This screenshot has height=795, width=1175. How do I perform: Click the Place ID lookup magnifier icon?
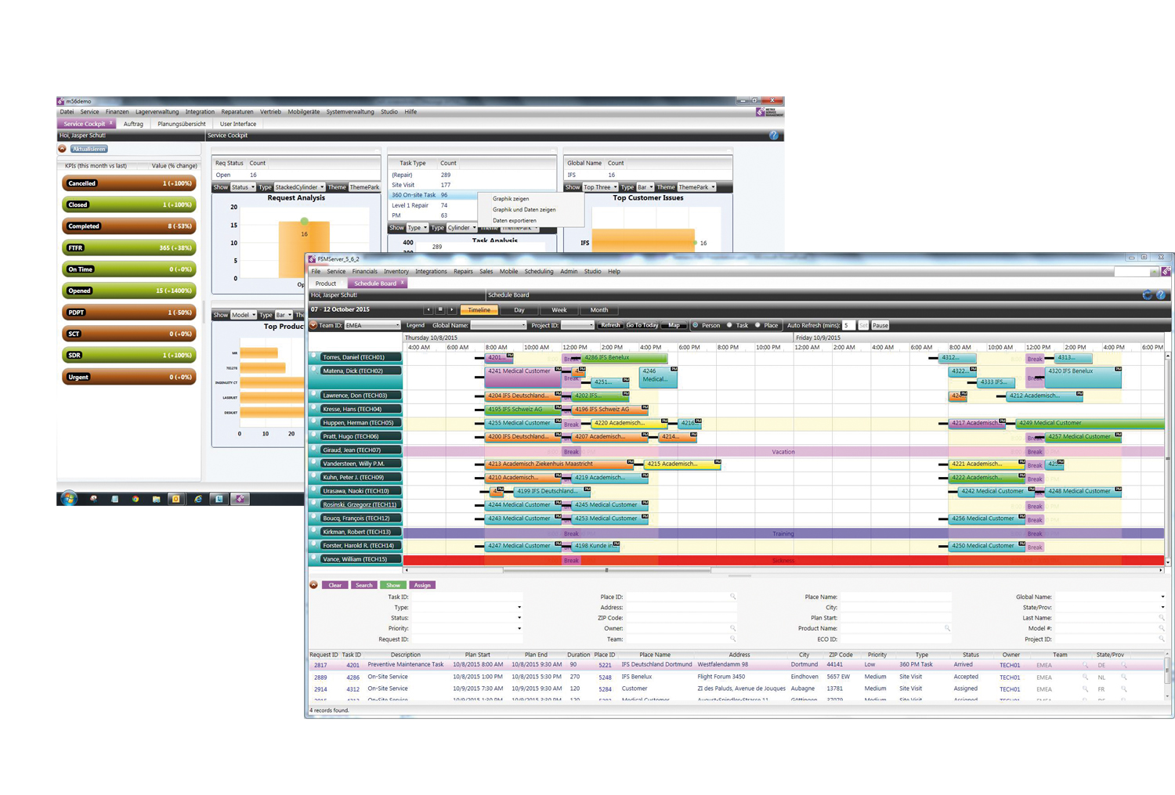point(733,597)
